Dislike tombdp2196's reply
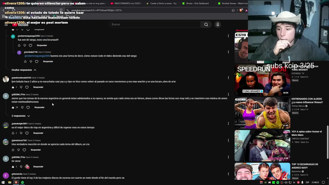This screenshot has width=329, height=185. [x=31, y=62]
